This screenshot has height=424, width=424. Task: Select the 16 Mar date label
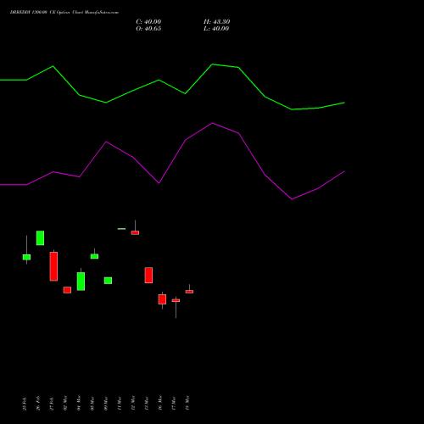click(160, 403)
